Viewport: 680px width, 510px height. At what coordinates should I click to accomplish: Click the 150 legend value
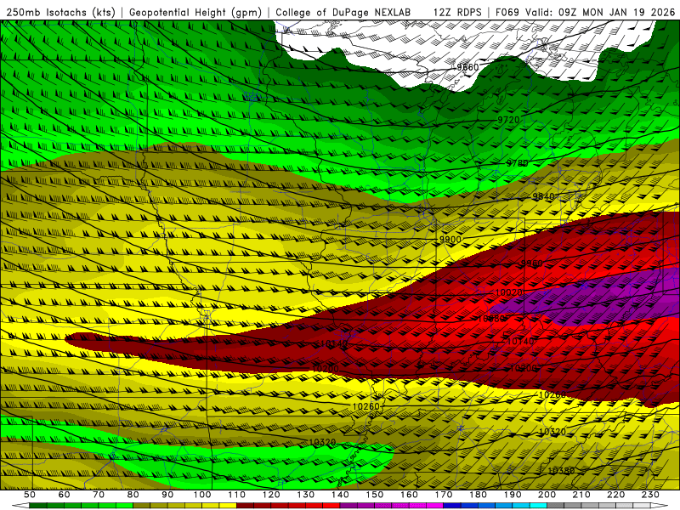(x=374, y=495)
